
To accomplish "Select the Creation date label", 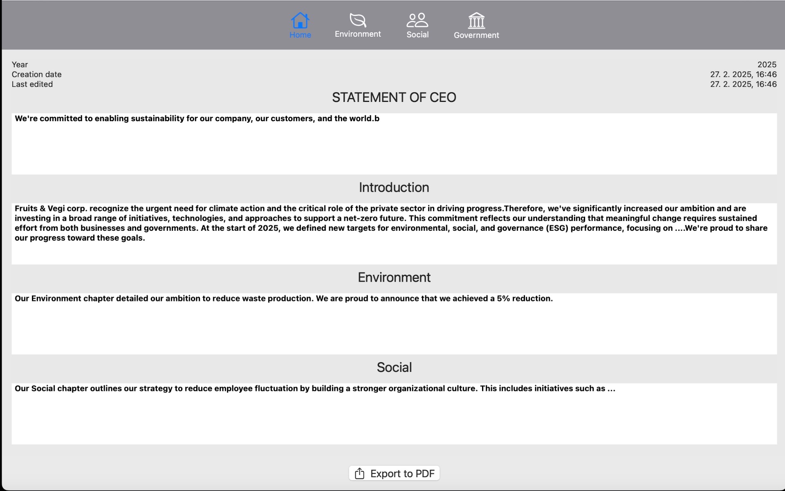I will 36,74.
